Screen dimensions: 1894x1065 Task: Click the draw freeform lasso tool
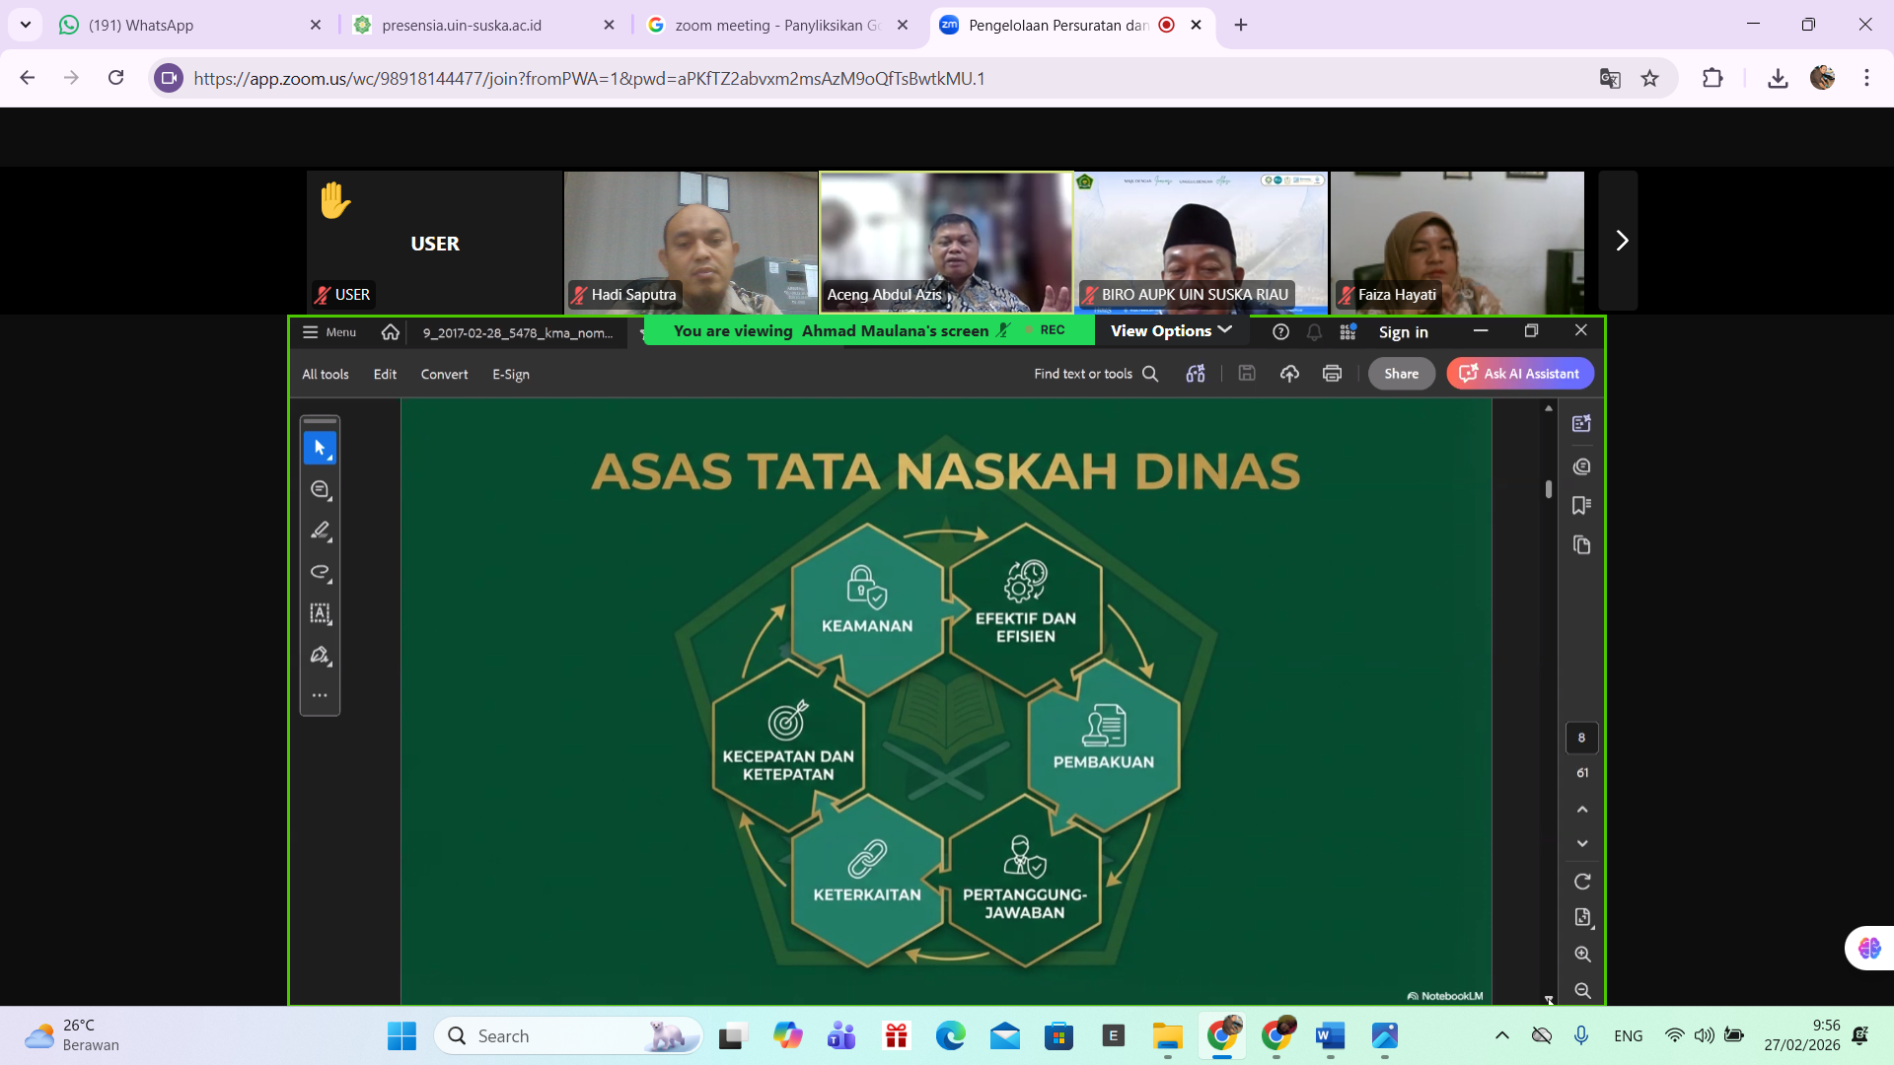(320, 572)
